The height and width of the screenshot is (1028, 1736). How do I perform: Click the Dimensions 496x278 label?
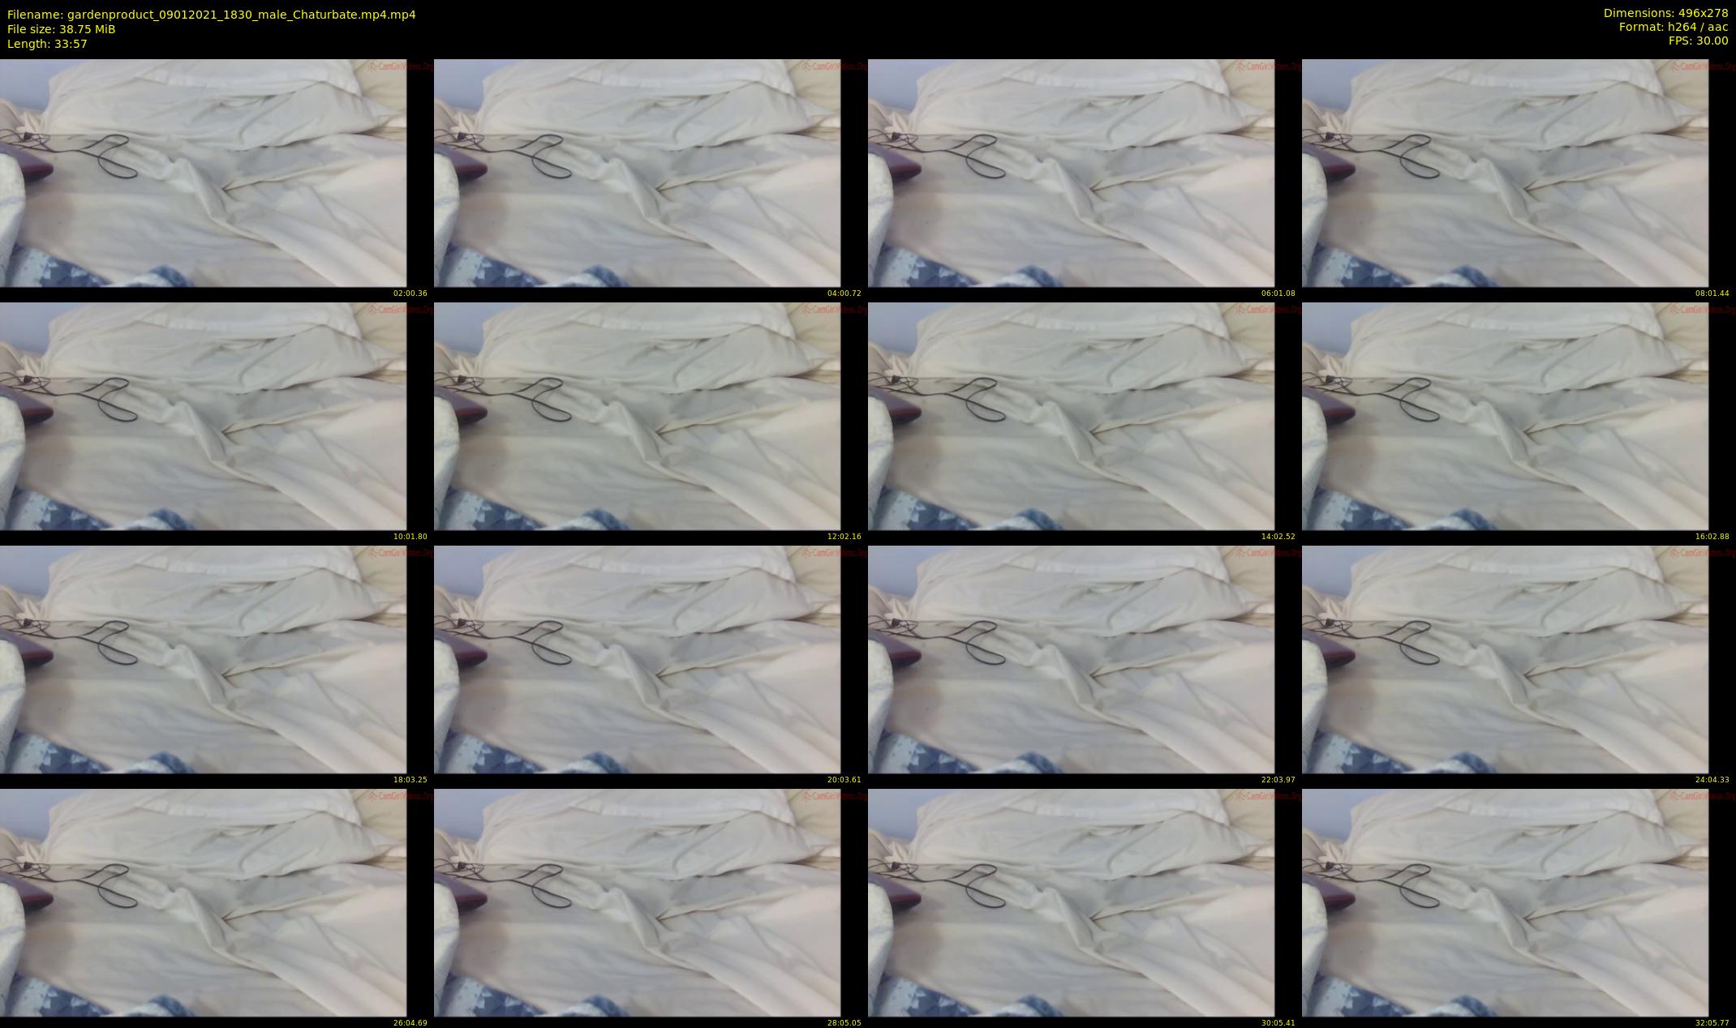[1665, 13]
